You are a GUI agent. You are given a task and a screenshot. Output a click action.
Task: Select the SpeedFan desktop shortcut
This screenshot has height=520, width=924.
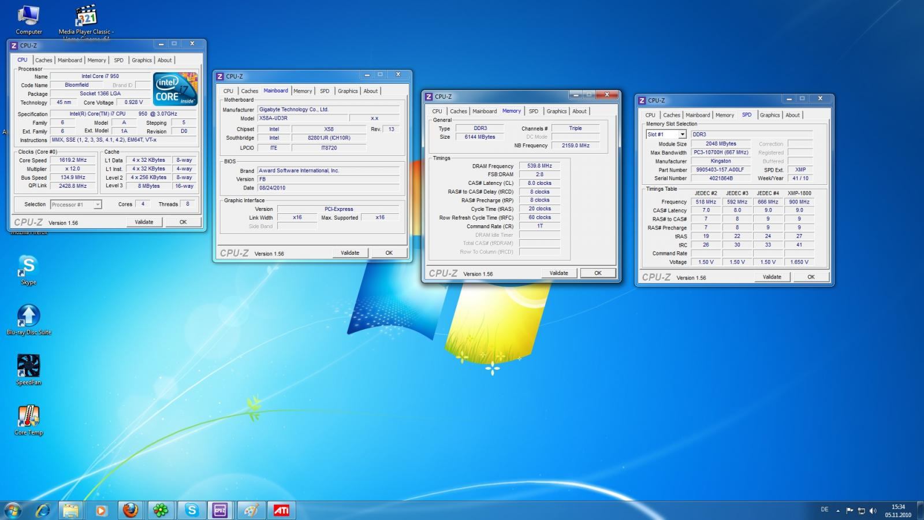click(28, 370)
